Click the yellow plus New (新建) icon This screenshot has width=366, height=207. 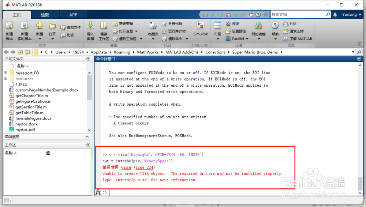[40, 26]
